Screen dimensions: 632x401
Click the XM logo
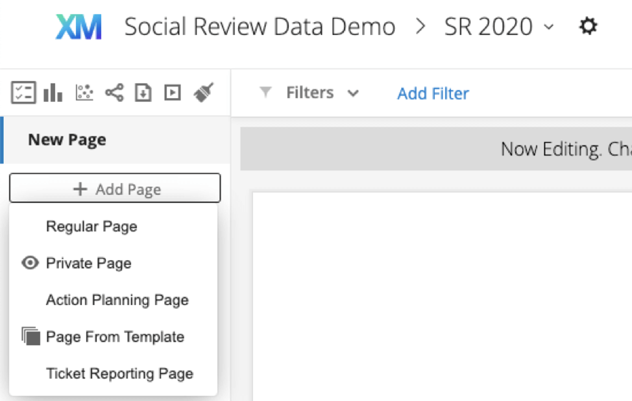78,26
